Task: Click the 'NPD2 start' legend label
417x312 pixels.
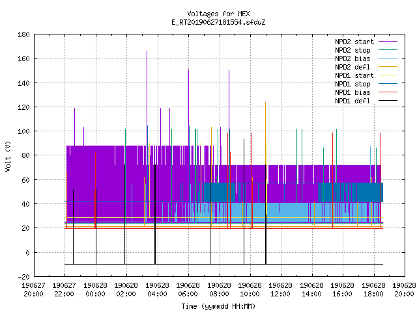Action: pos(354,42)
